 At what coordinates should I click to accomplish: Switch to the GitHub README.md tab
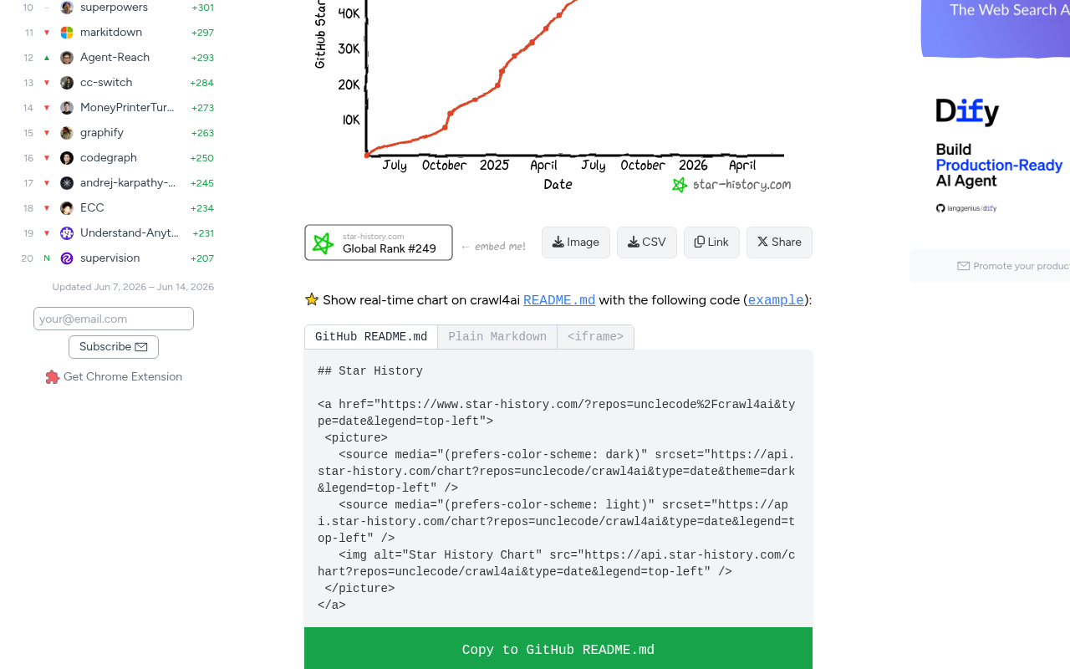371,337
